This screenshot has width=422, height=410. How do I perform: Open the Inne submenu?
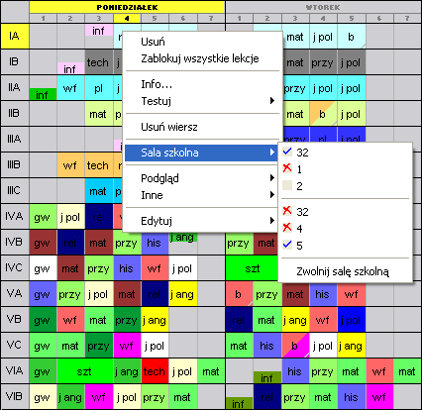[x=201, y=195]
